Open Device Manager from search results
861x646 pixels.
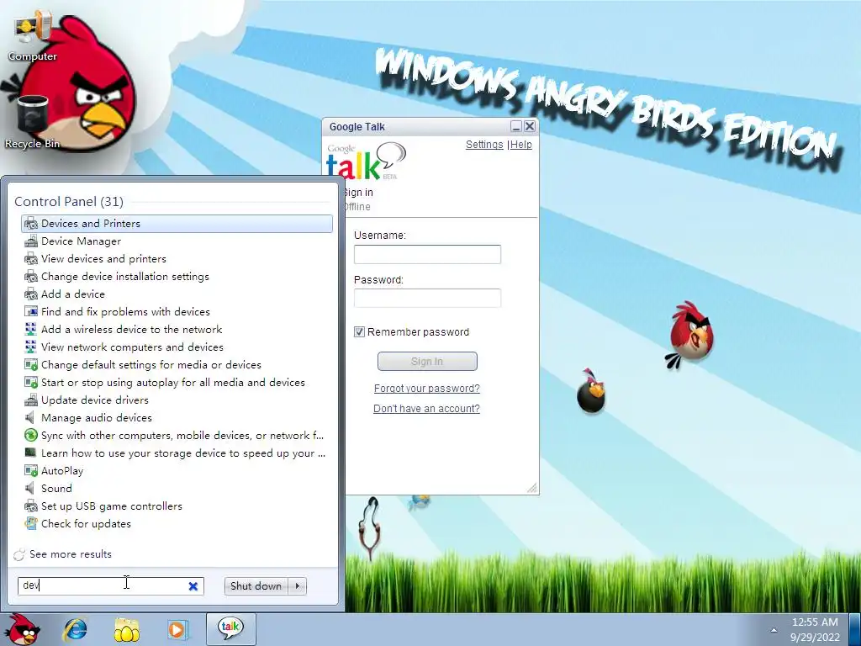click(x=81, y=241)
